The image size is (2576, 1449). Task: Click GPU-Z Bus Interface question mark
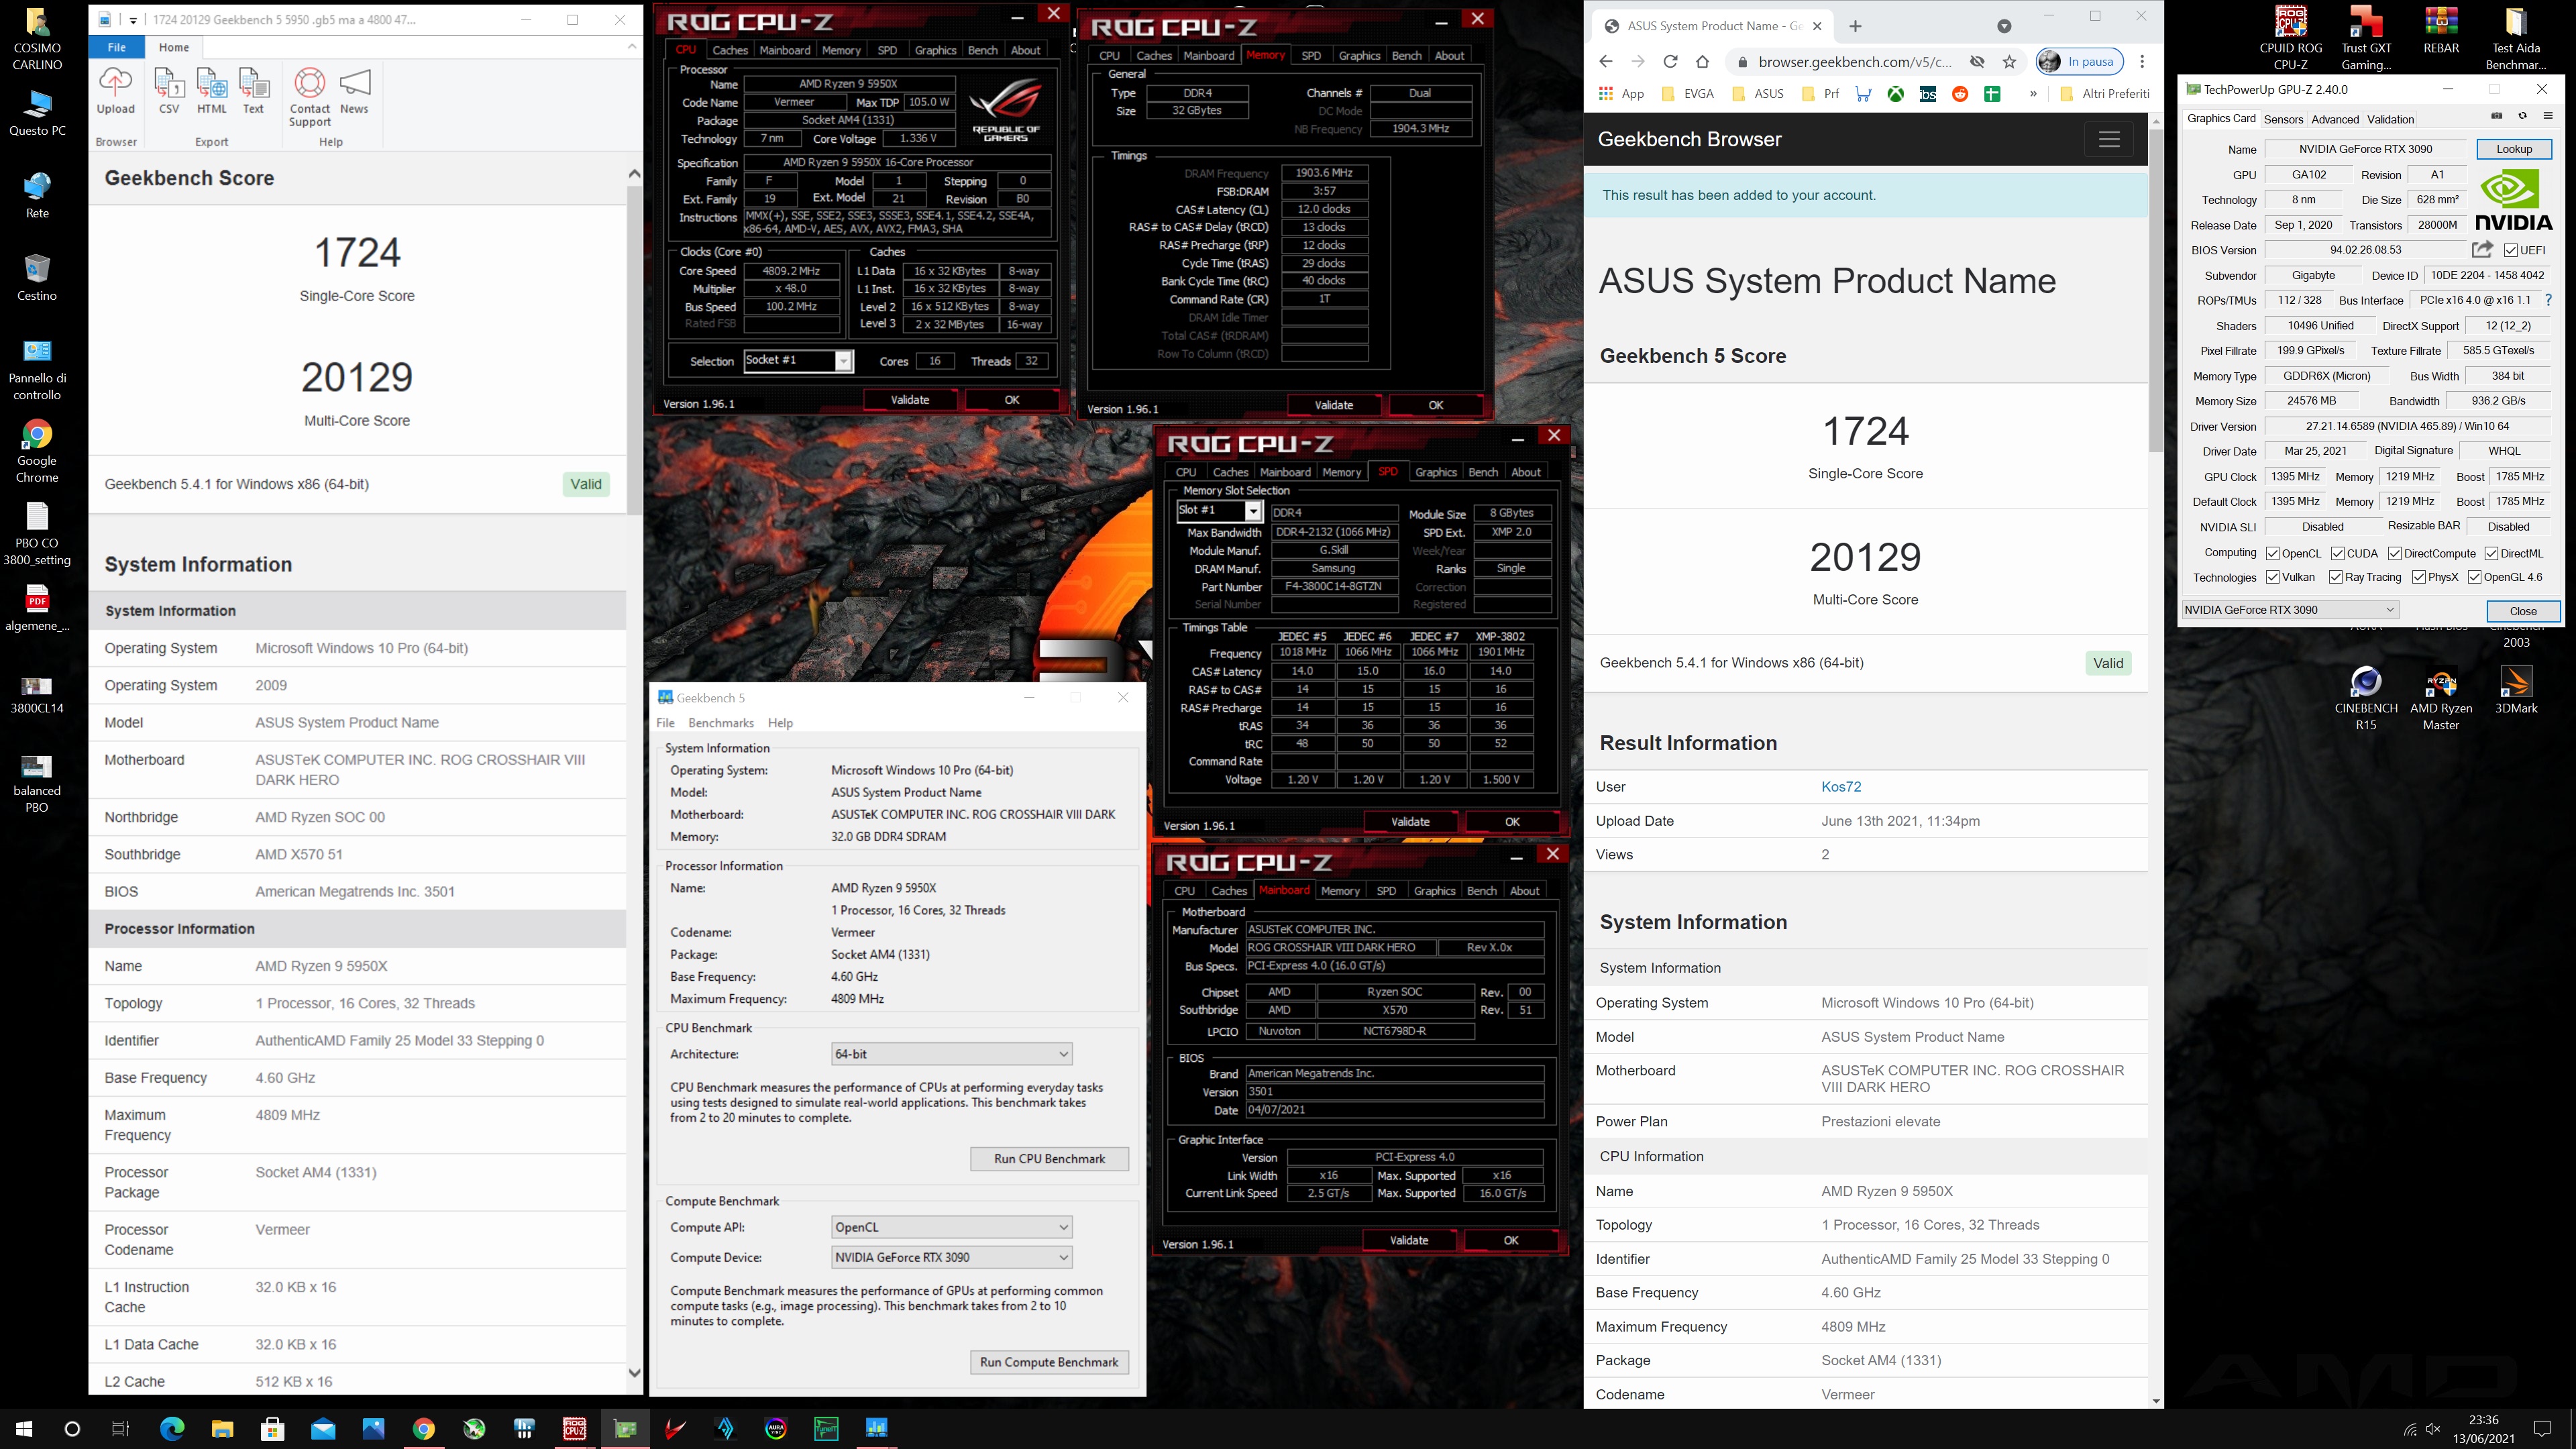point(2548,300)
